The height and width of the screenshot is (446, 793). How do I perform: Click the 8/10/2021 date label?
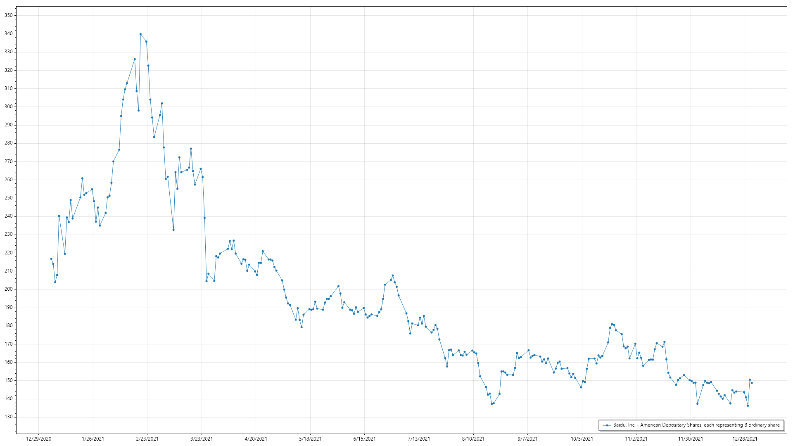[473, 439]
